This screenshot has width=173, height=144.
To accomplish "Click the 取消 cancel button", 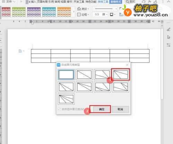I will (120, 109).
